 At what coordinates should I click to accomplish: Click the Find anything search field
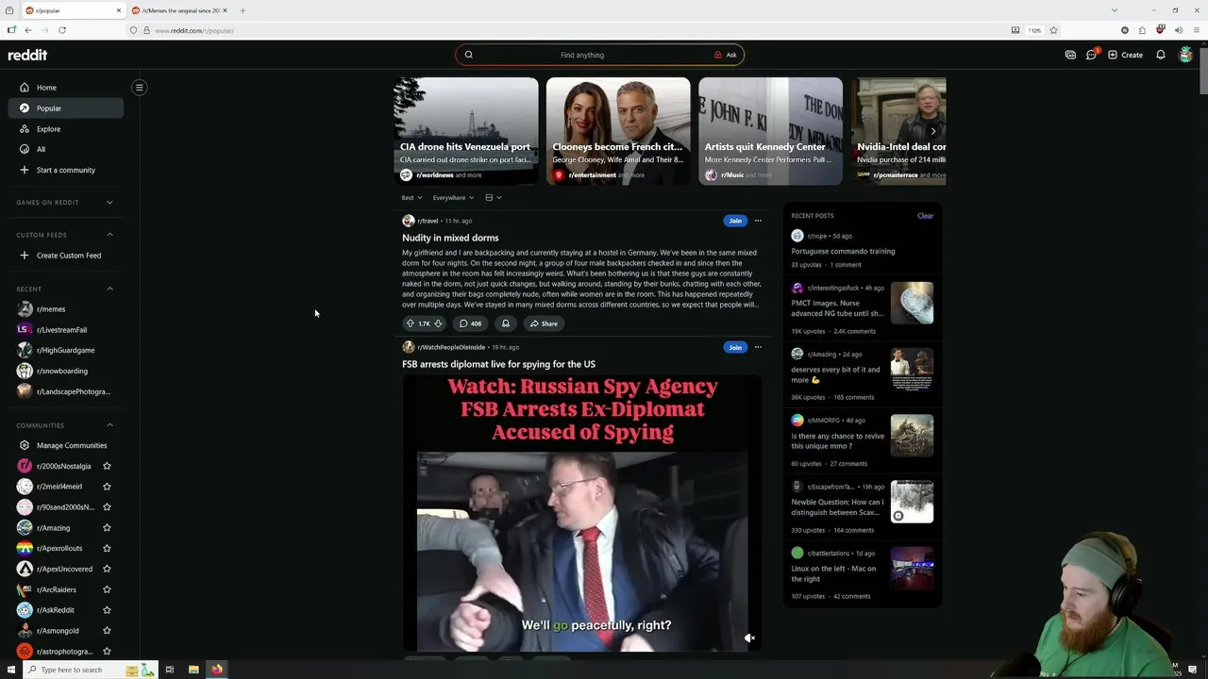pyautogui.click(x=582, y=55)
